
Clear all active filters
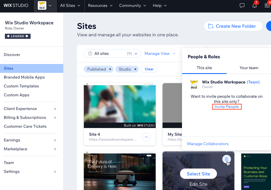tap(149, 69)
